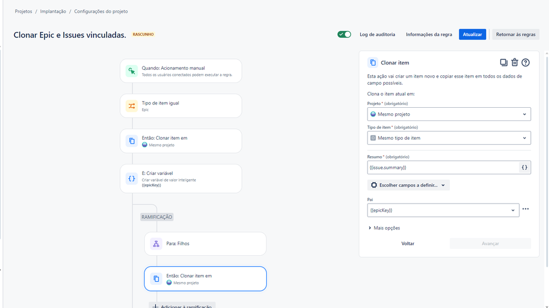This screenshot has width=549, height=308.
Task: Select the Tipo de item igual card
Action: click(x=181, y=106)
